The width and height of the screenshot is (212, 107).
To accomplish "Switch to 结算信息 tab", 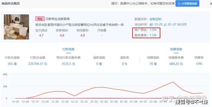I will 176,49.
